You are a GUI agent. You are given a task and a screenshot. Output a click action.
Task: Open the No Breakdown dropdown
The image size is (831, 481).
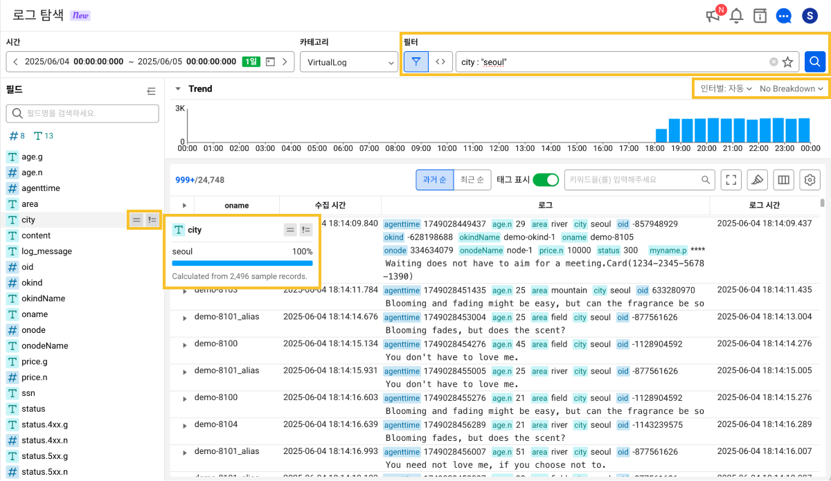pos(792,89)
